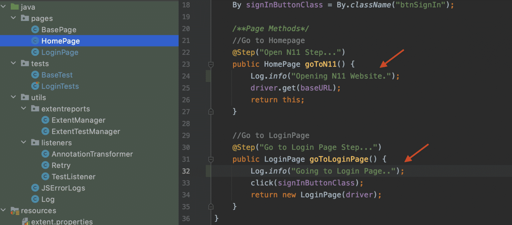Viewport: 512px width, 225px height.
Task: Click the class icon beside BaseTest
Action: [x=35, y=75]
